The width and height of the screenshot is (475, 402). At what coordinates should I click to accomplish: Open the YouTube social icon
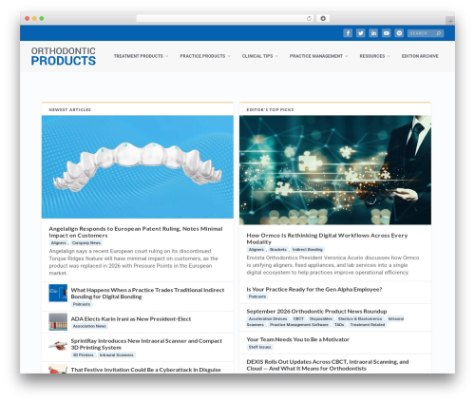pyautogui.click(x=387, y=33)
